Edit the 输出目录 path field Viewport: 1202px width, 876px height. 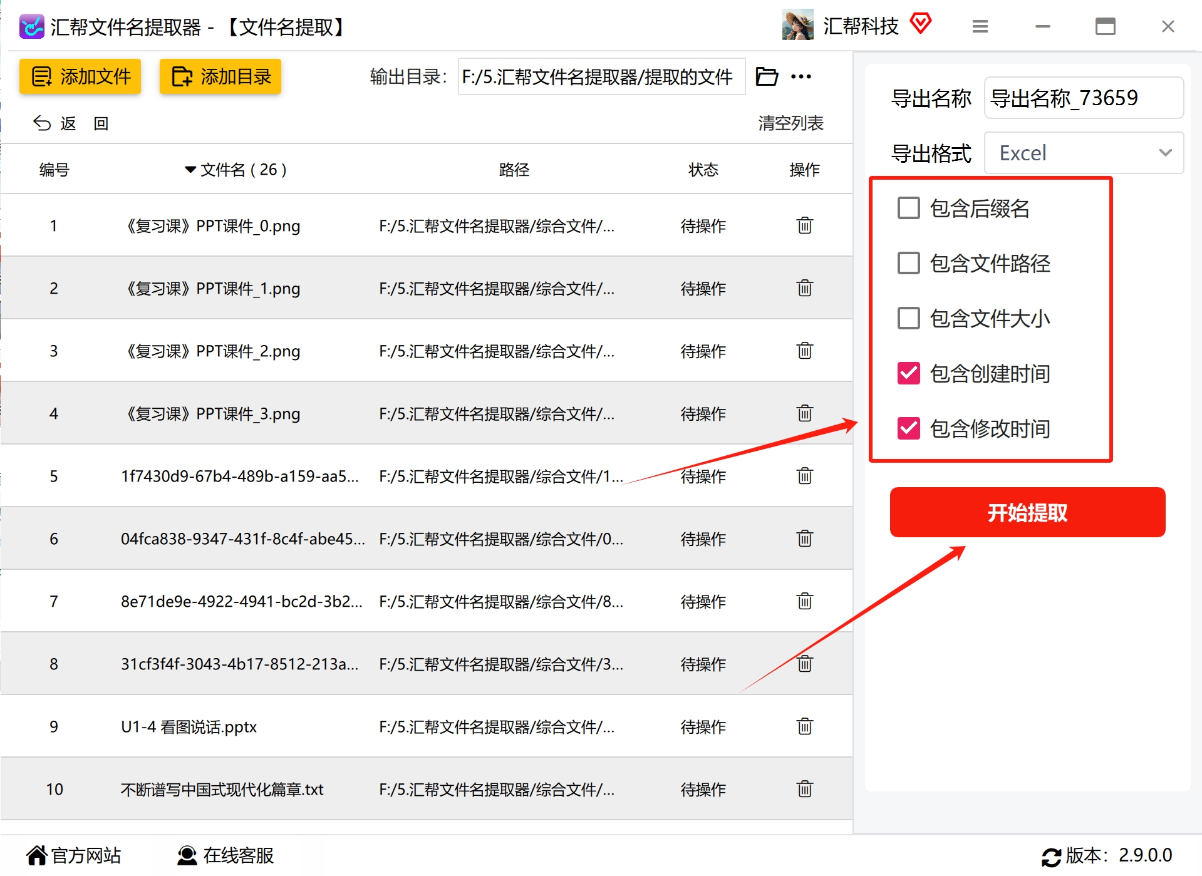tap(601, 76)
